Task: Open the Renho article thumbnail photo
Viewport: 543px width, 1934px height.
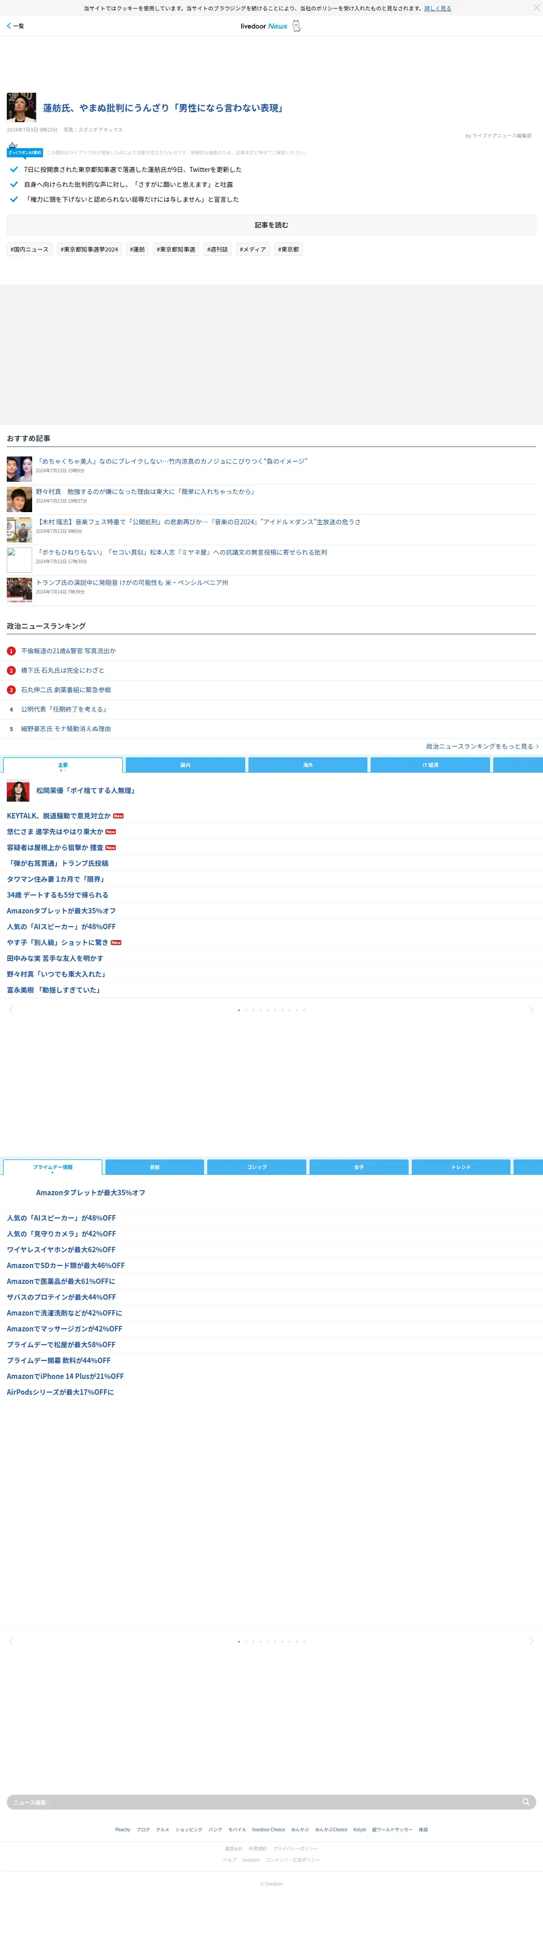Action: tap(21, 107)
